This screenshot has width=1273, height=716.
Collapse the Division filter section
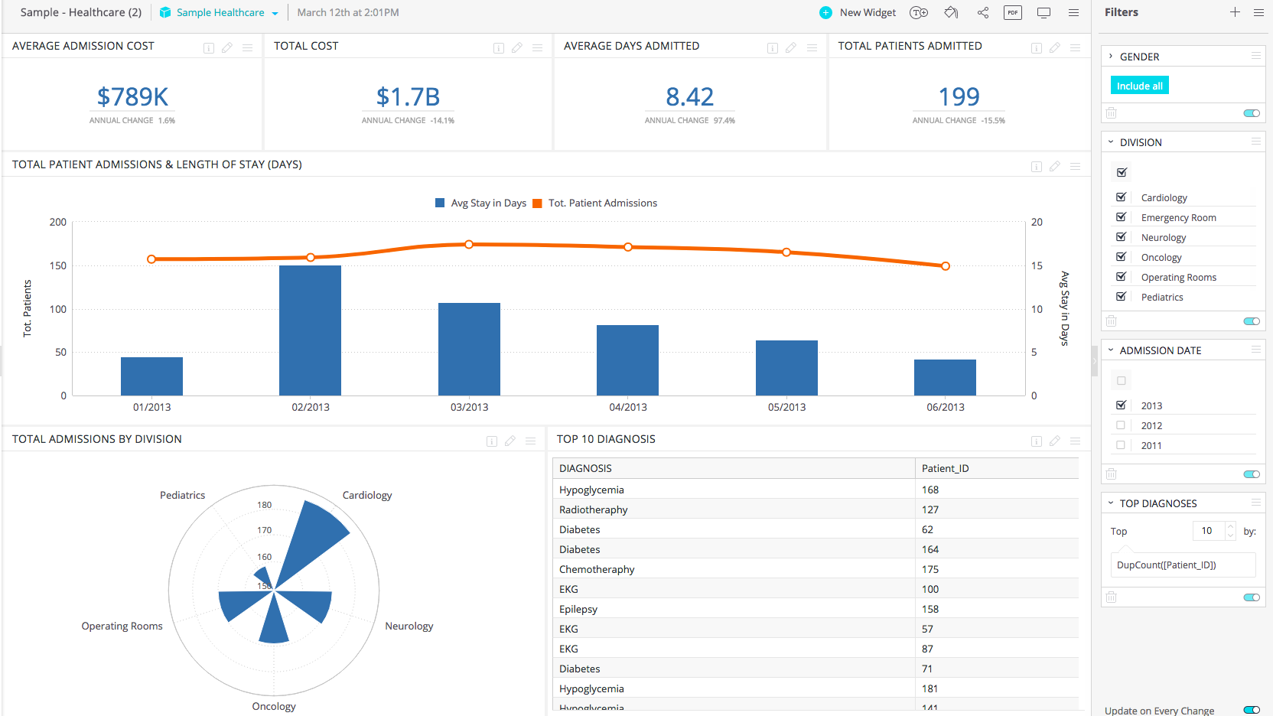coord(1112,142)
